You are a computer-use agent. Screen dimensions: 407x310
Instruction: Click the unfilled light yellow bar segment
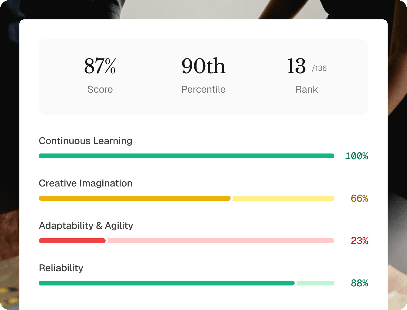(x=283, y=198)
